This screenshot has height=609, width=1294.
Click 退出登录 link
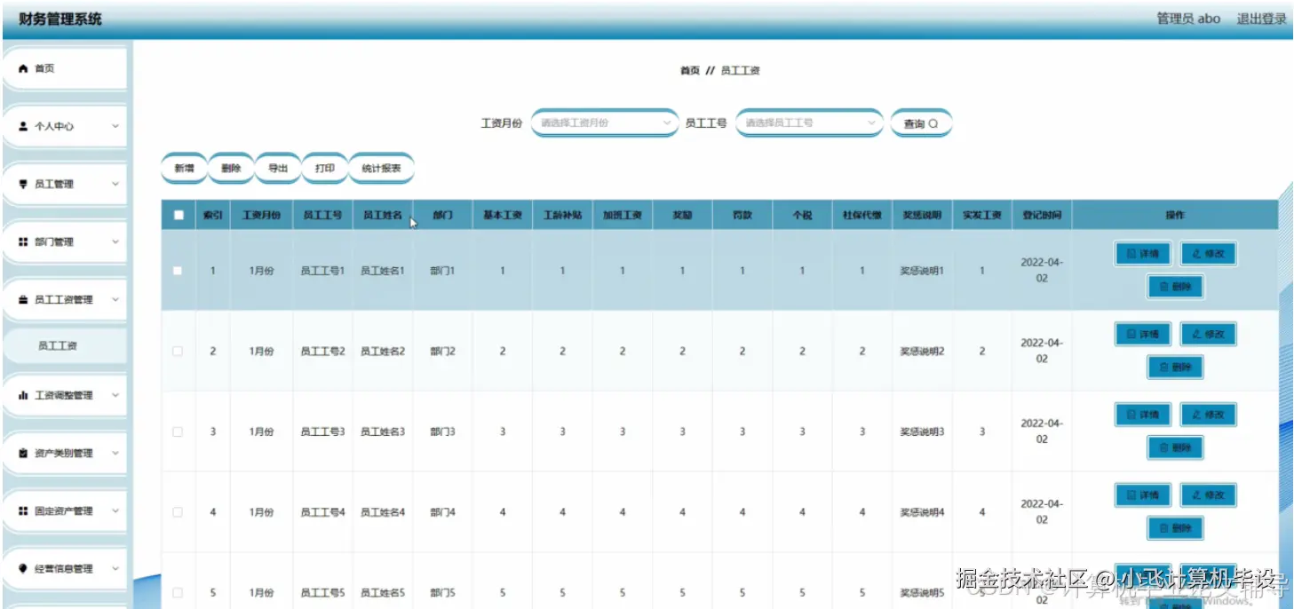pos(1261,19)
